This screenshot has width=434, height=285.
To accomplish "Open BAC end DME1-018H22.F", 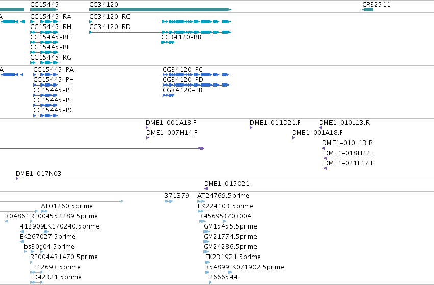I will pos(326,158).
